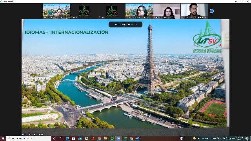Open the Office icon in the taskbar
Screen dimensions: 251x141
pos(93,138)
